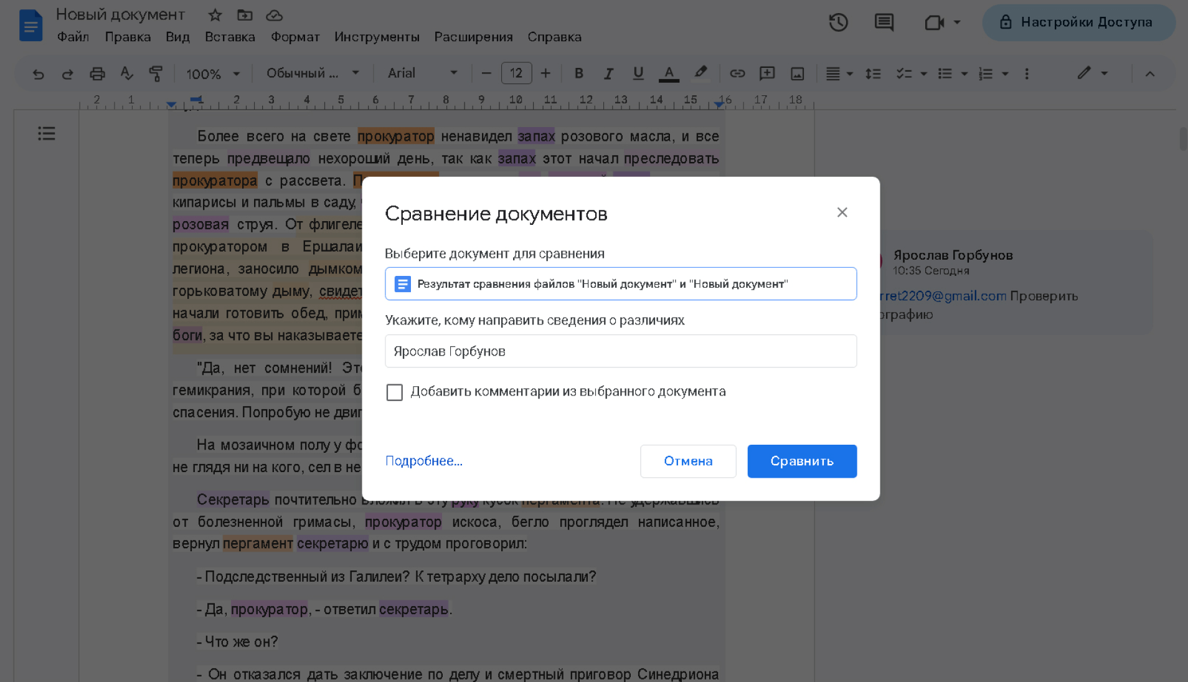Click the version history clock icon
The image size is (1188, 682).
pos(838,22)
